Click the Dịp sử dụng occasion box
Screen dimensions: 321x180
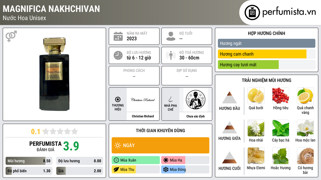pos(187,76)
